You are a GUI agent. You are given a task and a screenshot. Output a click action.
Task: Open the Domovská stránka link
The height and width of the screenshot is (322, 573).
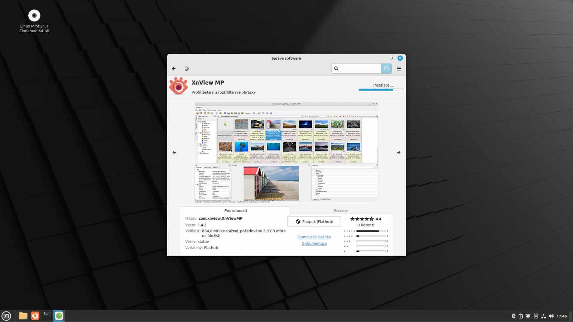click(314, 237)
